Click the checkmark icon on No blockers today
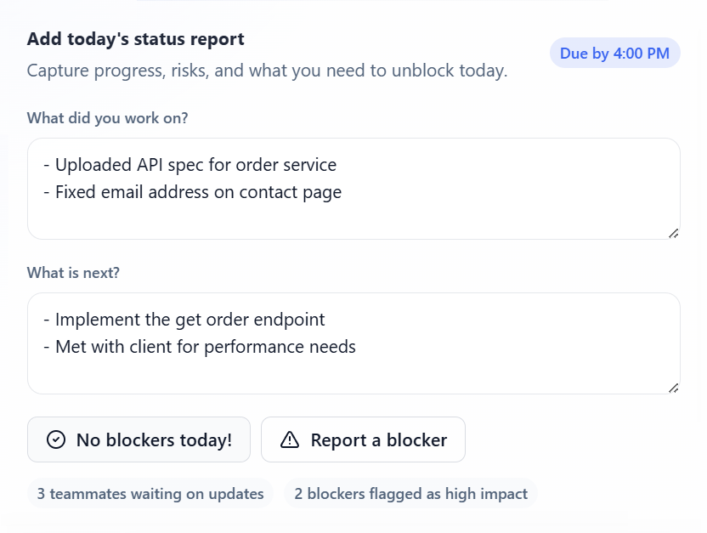Screen dimensions: 707x533 point(54,439)
